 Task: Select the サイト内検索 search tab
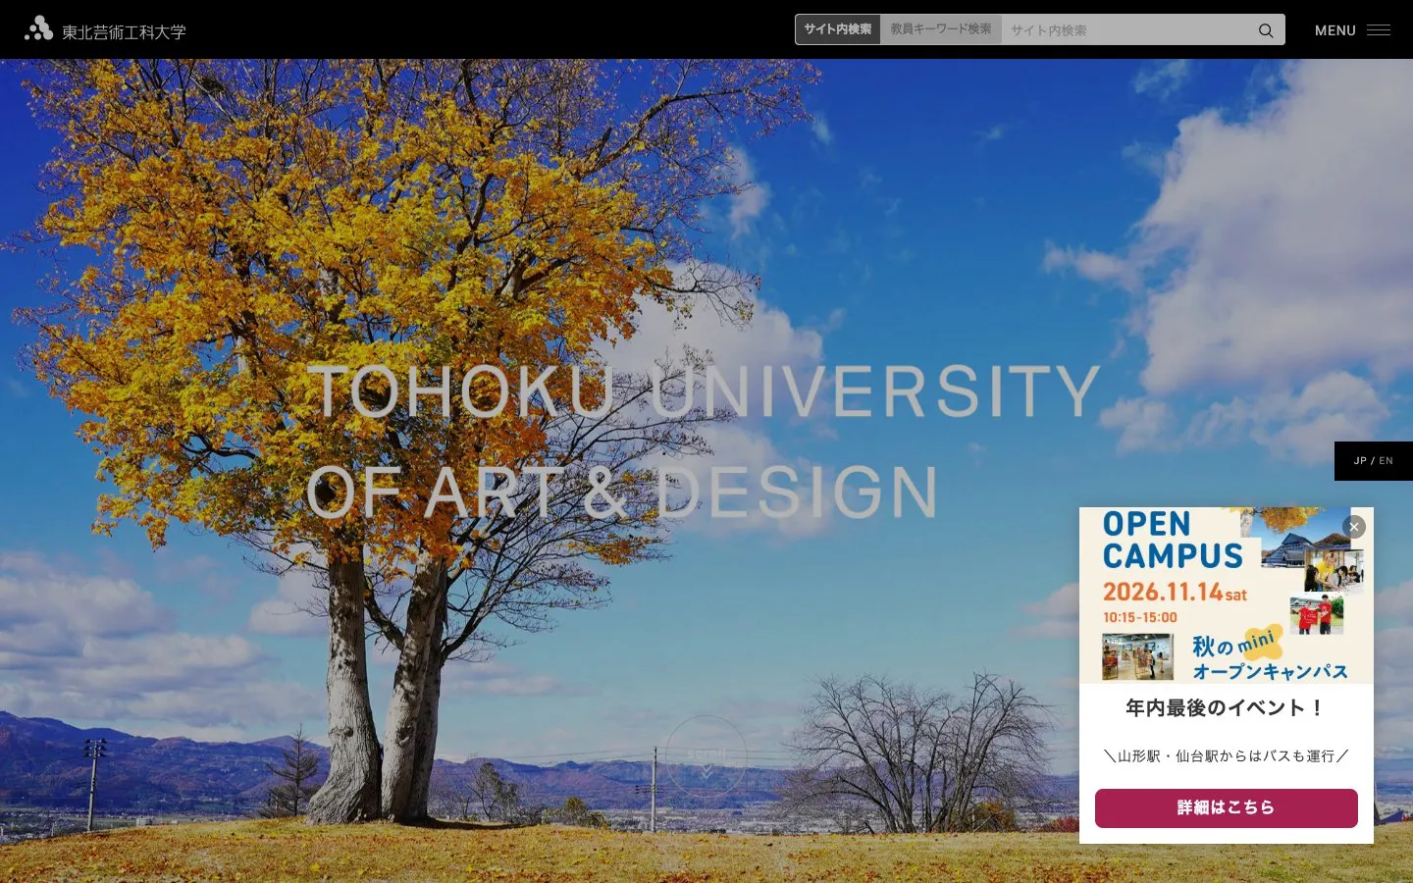(x=838, y=29)
